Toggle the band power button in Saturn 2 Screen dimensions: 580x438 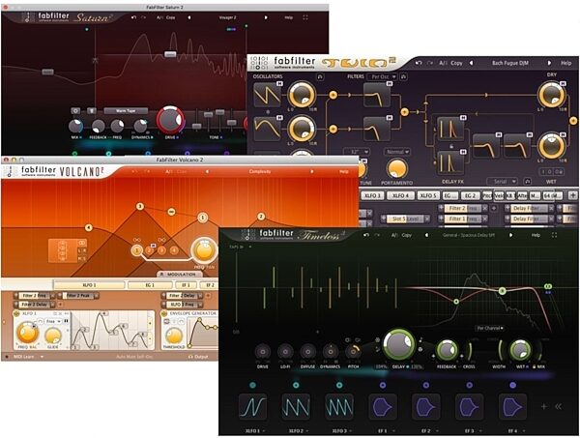pyautogui.click(x=75, y=110)
